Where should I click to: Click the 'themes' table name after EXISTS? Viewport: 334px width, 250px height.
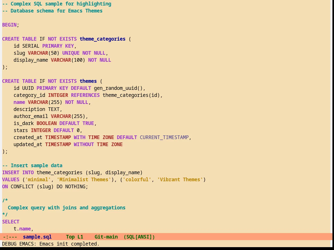pyautogui.click(x=88, y=81)
